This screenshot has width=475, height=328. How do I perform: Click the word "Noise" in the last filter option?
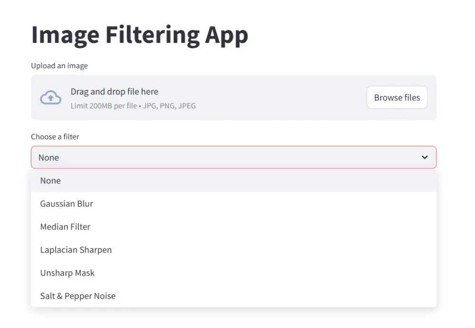click(x=104, y=296)
